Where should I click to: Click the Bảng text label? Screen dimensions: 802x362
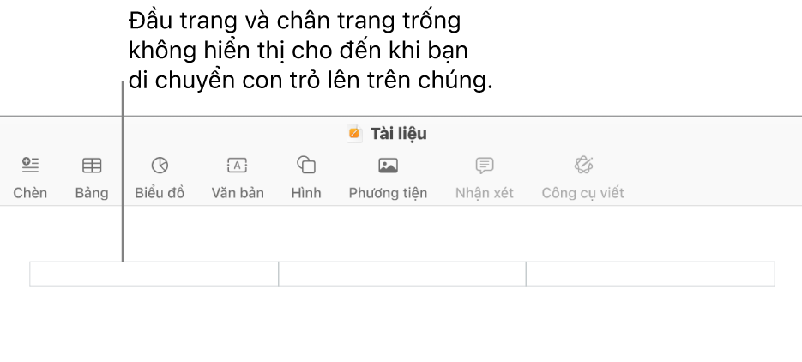tap(91, 192)
